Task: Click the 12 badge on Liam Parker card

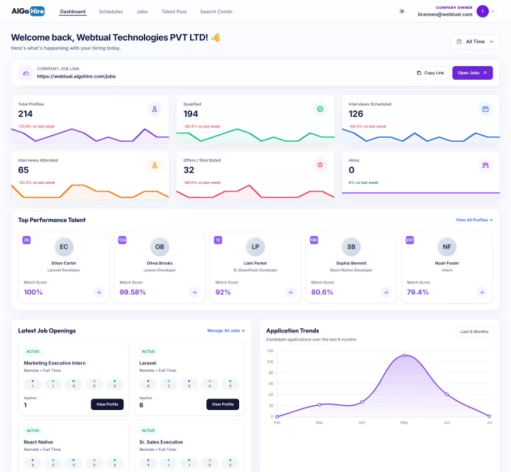Action: tap(218, 240)
